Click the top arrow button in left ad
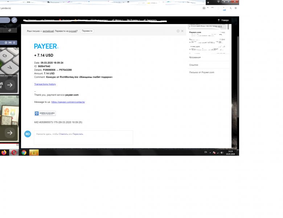The height and width of the screenshot is (218, 283). (10, 85)
